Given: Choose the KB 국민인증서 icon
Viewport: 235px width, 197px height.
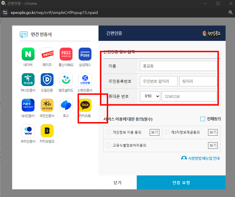Looking at the screenshot, I should 47,105.
